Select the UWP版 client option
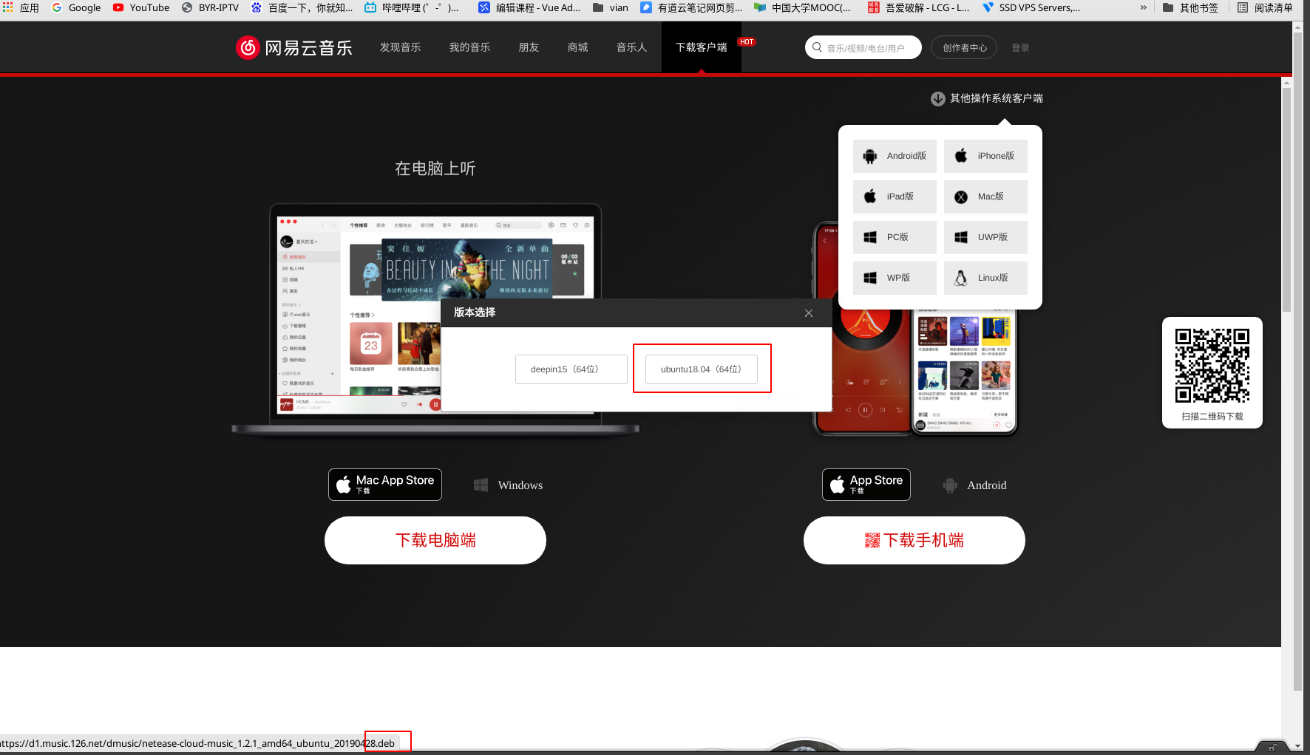The image size is (1310, 755). (x=985, y=237)
